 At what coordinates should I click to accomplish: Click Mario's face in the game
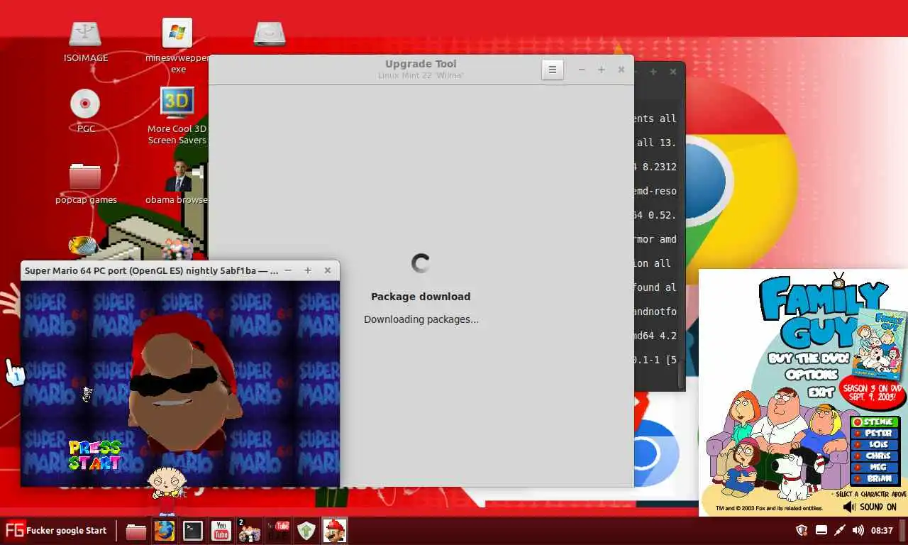coord(183,383)
